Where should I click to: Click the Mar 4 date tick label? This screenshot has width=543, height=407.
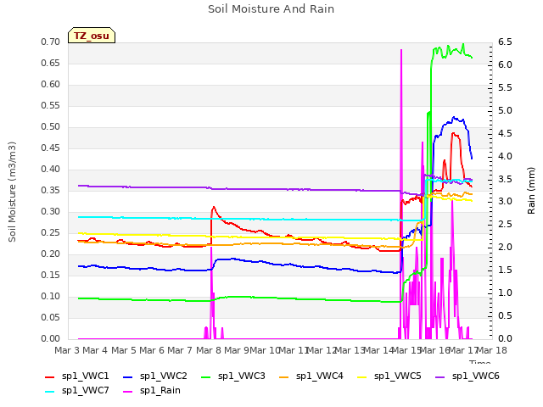click(95, 350)
